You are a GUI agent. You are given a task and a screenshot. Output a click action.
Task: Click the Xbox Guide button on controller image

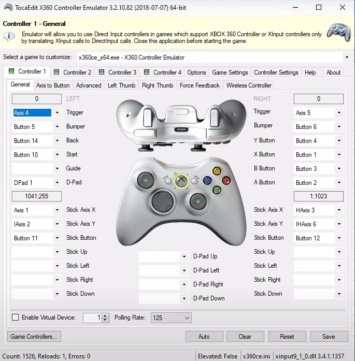point(181,181)
